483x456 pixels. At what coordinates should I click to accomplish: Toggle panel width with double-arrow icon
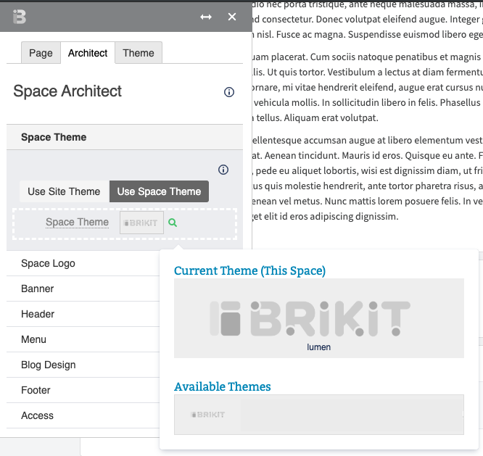(206, 17)
